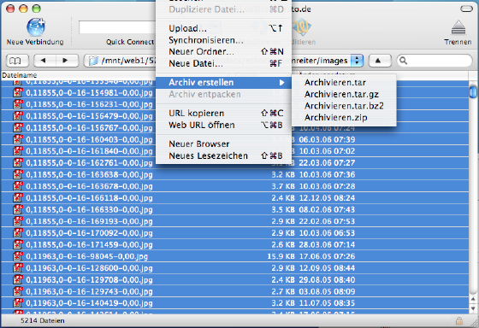
Task: Click icon of file 0,11855,0-0-16-169193-0,00.jpg
Action: click(x=18, y=221)
